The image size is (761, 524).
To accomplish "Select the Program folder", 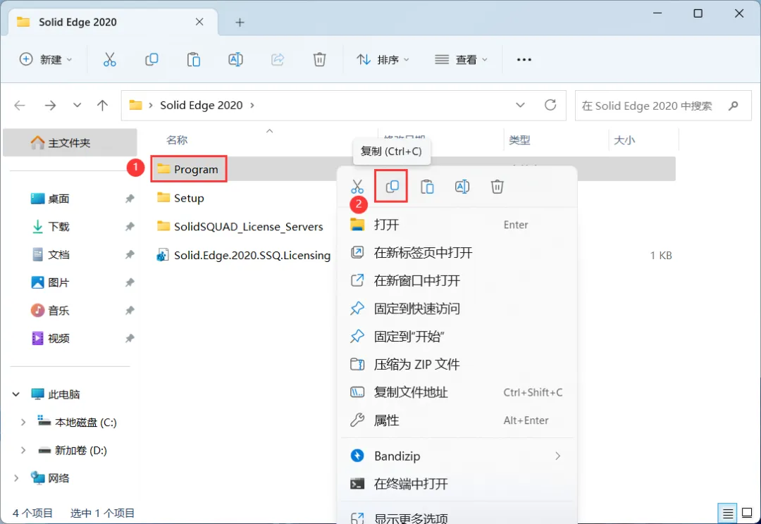I will tap(188, 169).
